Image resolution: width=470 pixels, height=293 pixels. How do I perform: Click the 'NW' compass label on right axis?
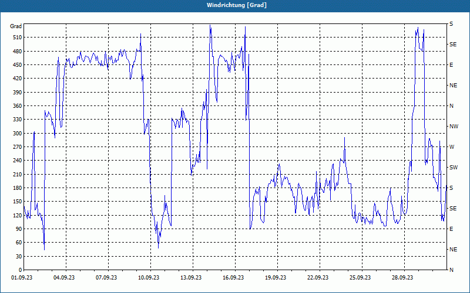(454, 127)
